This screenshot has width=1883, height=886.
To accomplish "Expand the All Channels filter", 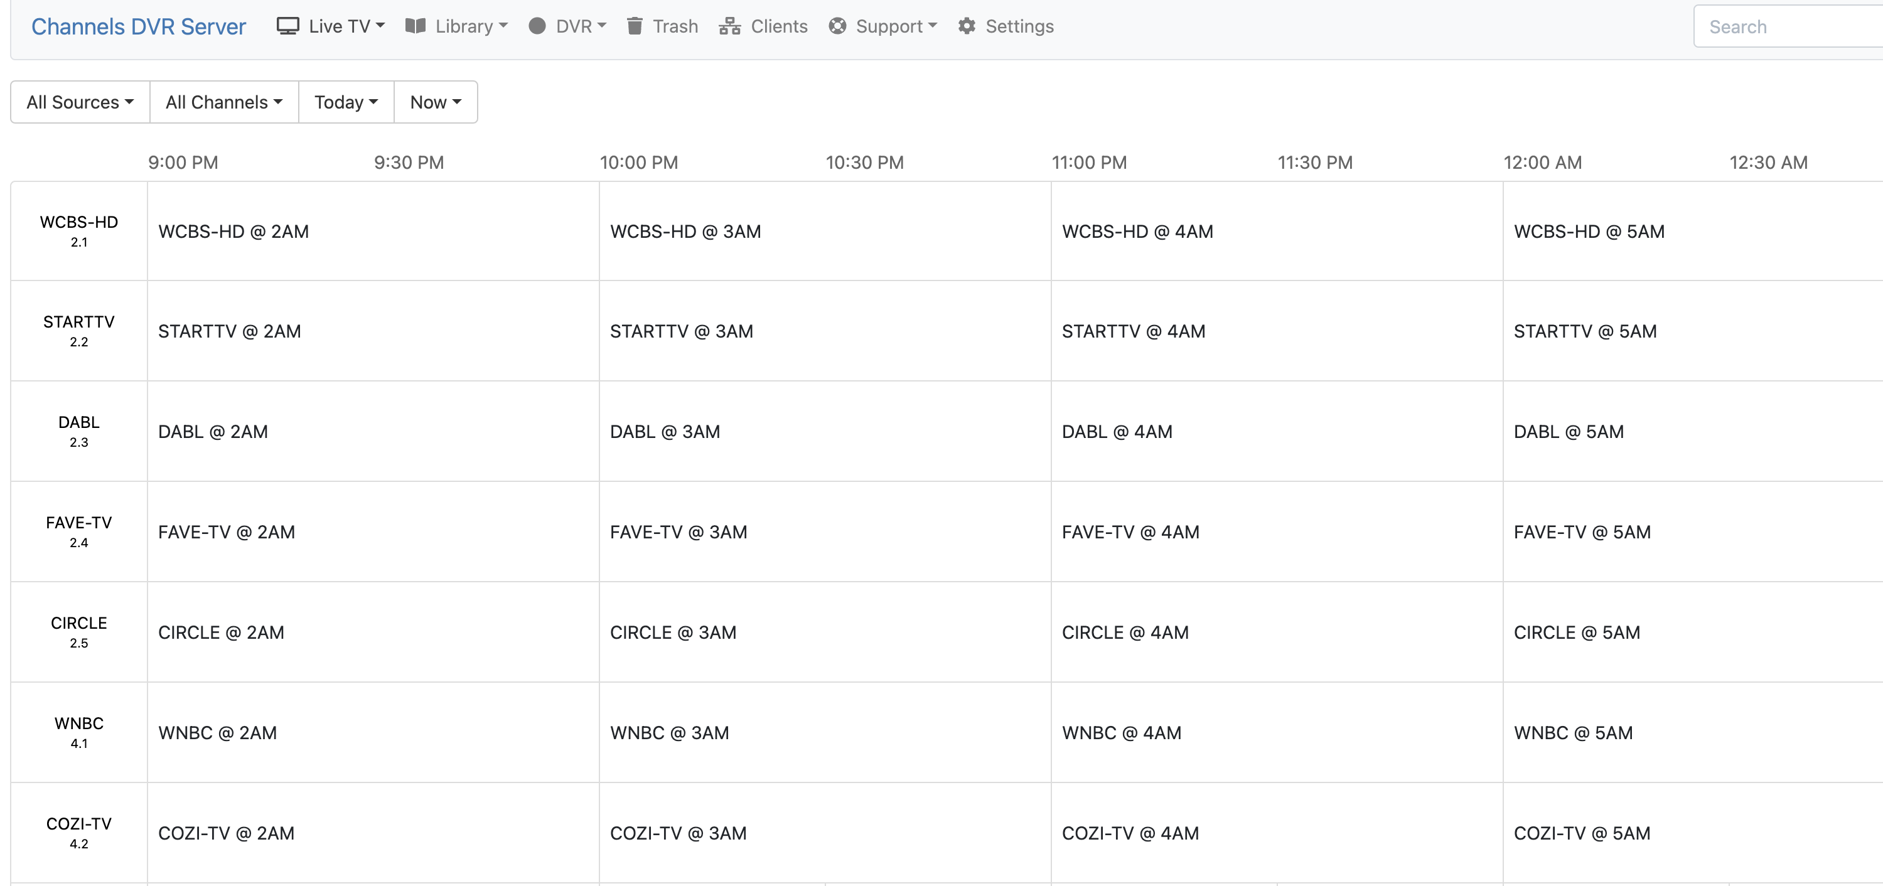I will pyautogui.click(x=223, y=102).
